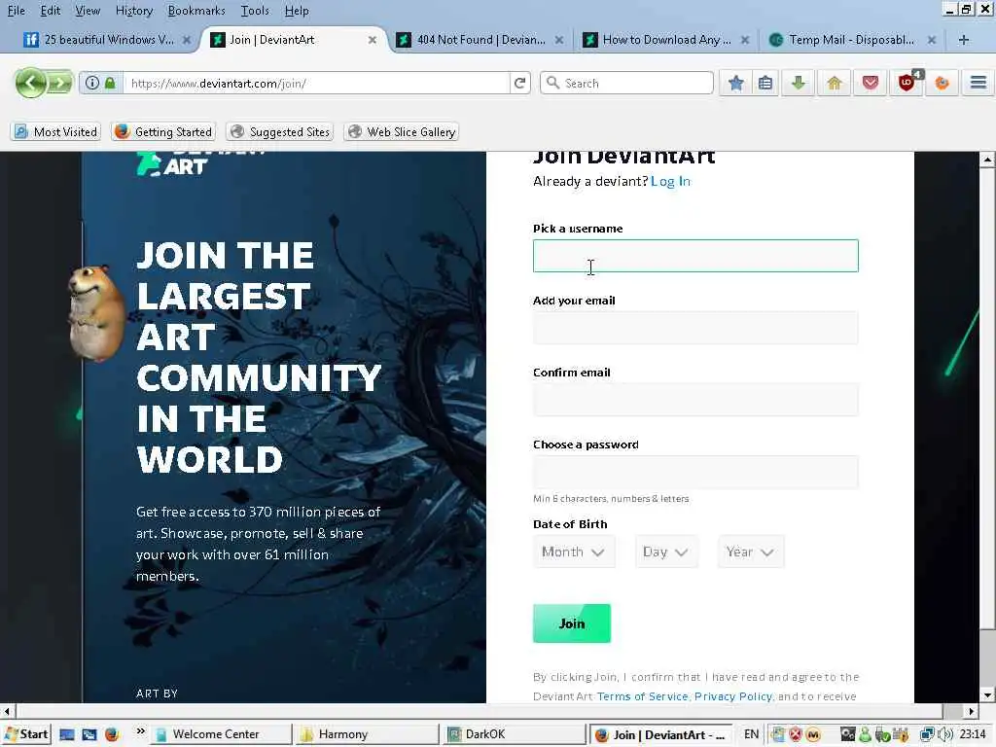Image resolution: width=996 pixels, height=747 pixels.
Task: Open the Day dropdown
Action: click(665, 551)
